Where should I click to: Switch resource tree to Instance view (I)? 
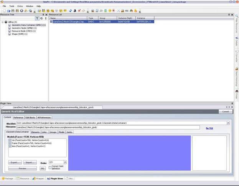(x=46, y=18)
